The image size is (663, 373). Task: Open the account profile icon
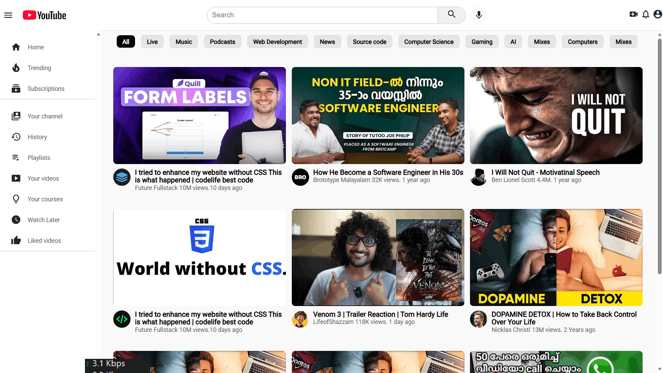tap(658, 14)
